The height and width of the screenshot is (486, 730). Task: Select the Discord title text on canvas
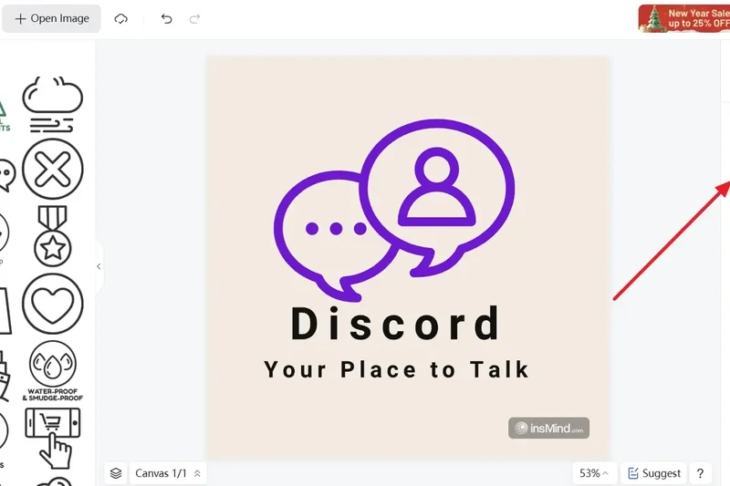395,324
